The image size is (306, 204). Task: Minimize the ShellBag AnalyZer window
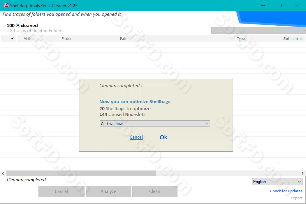tap(263, 6)
